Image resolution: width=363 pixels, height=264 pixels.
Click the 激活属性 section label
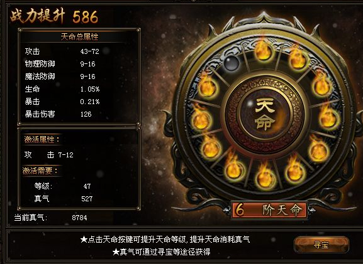pyautogui.click(x=42, y=139)
